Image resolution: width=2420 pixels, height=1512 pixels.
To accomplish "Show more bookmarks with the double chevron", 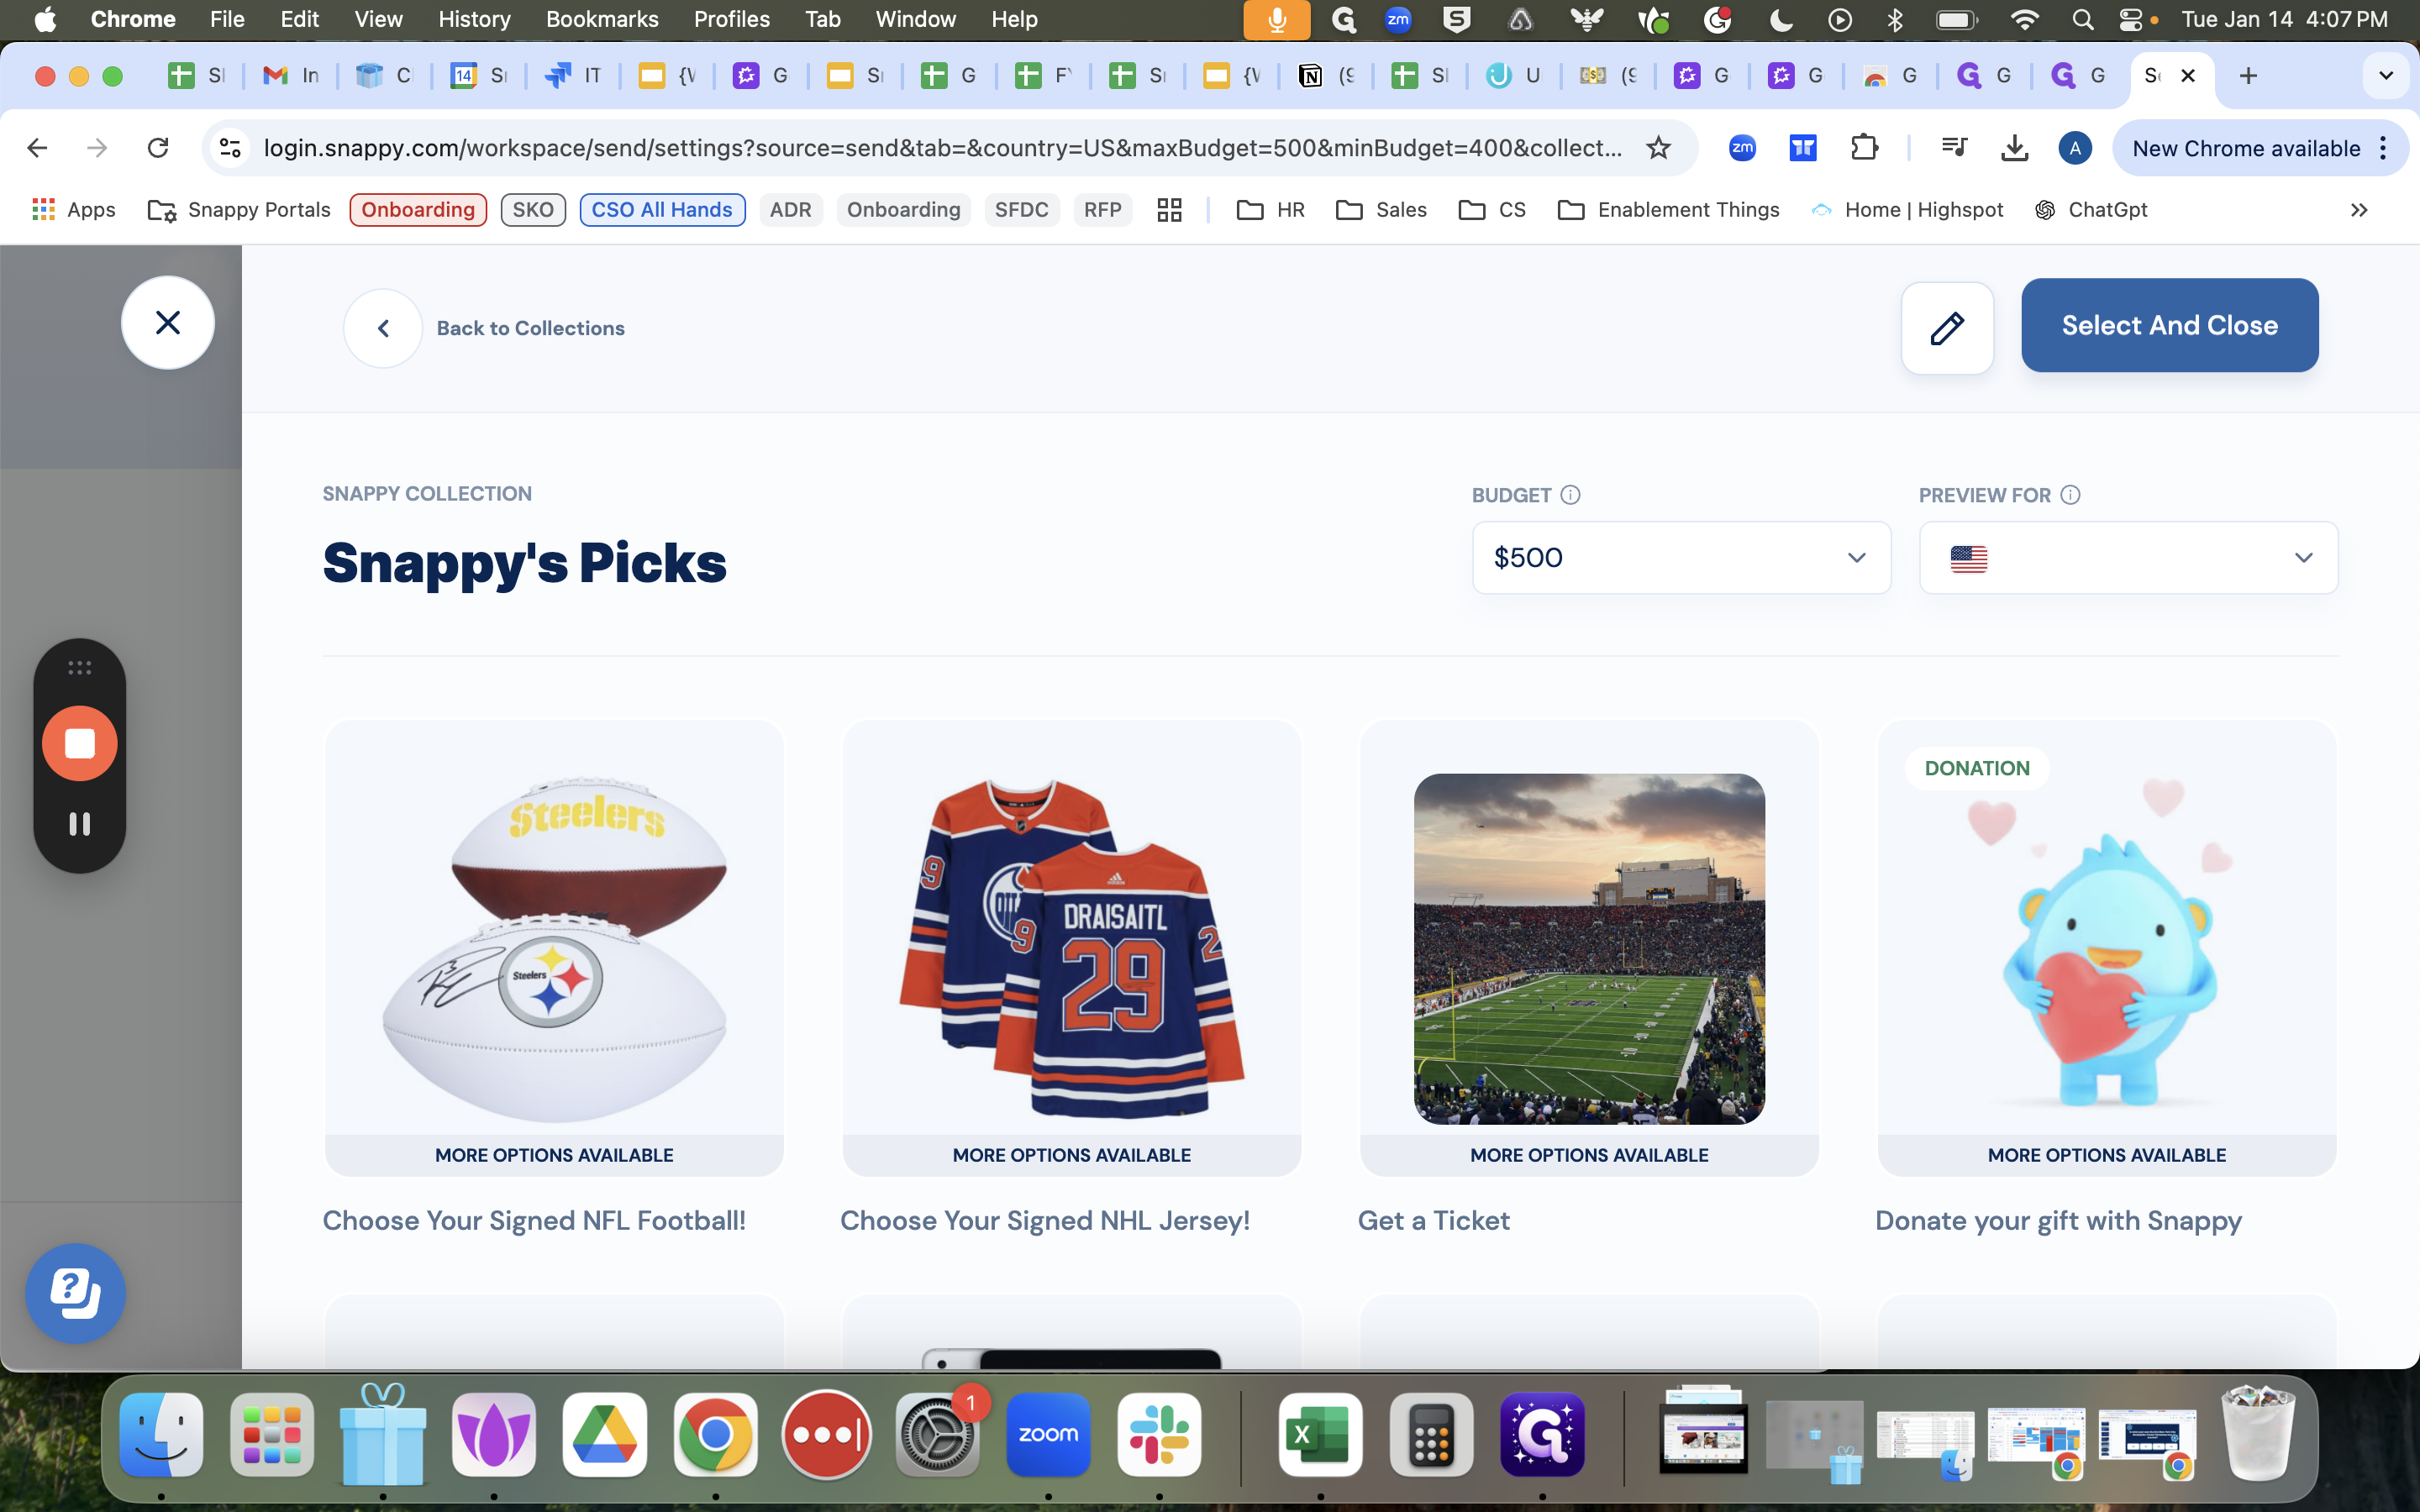I will coord(2359,209).
